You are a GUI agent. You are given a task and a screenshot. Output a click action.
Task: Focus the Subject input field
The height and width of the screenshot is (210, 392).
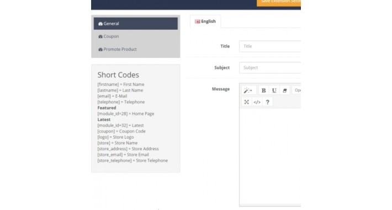point(270,67)
